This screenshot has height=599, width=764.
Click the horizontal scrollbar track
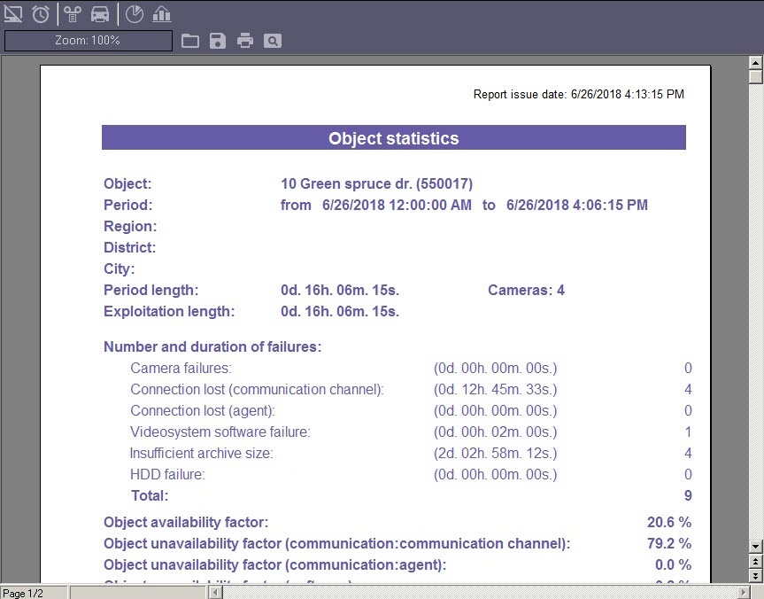(478, 592)
